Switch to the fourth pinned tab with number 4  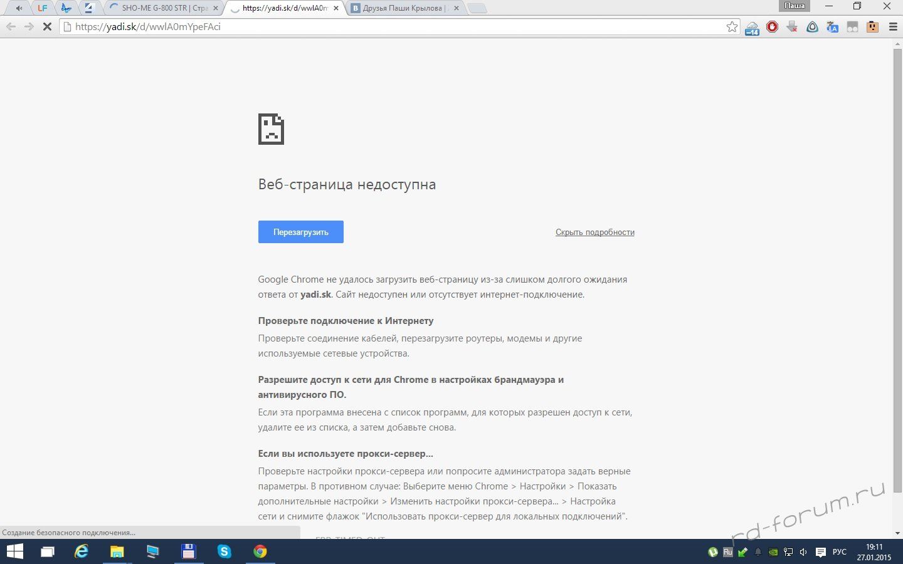(89, 8)
